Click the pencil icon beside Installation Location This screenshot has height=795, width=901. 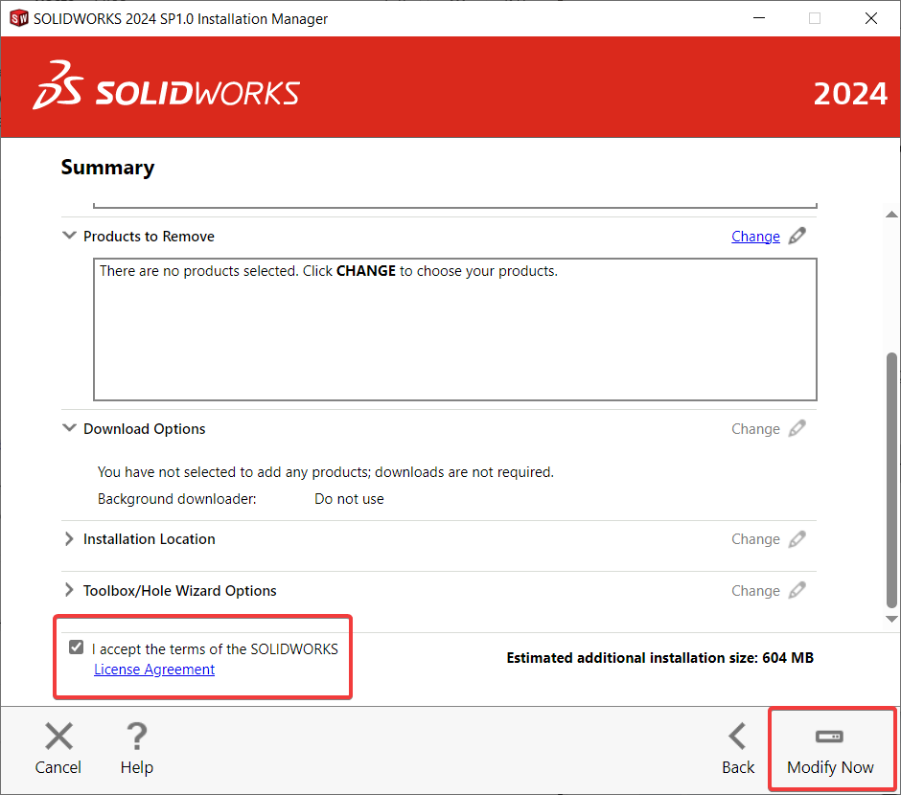tap(797, 539)
